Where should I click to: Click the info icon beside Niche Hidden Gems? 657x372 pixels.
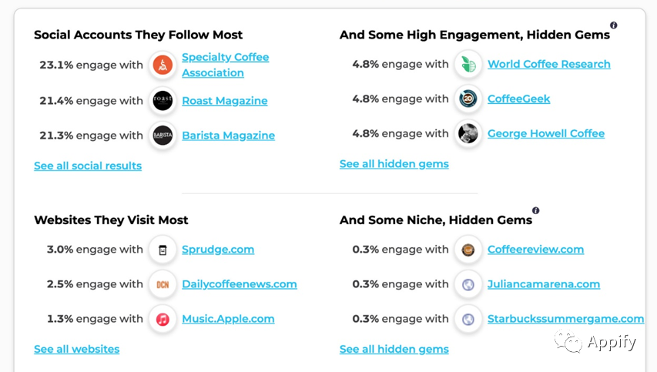coord(535,210)
